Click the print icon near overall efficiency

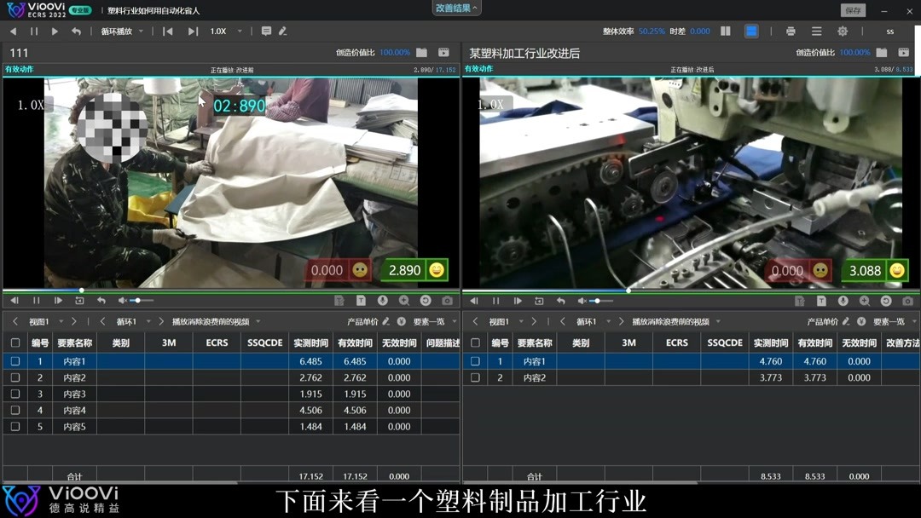click(789, 31)
